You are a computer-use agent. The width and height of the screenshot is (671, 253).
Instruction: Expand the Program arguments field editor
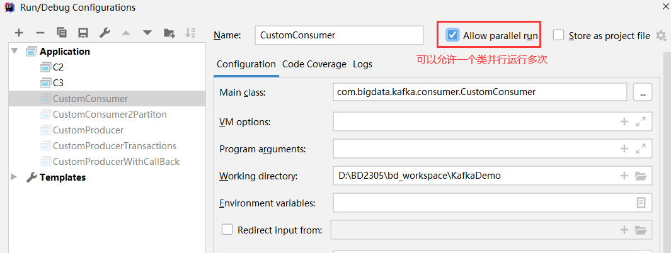tap(641, 149)
